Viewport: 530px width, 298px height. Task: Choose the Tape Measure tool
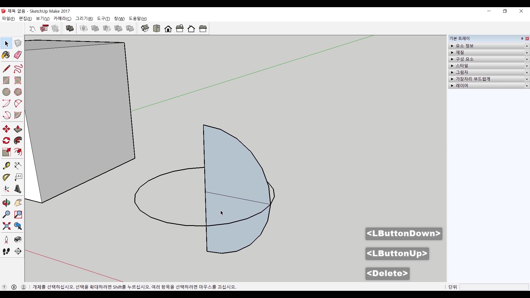(6, 166)
